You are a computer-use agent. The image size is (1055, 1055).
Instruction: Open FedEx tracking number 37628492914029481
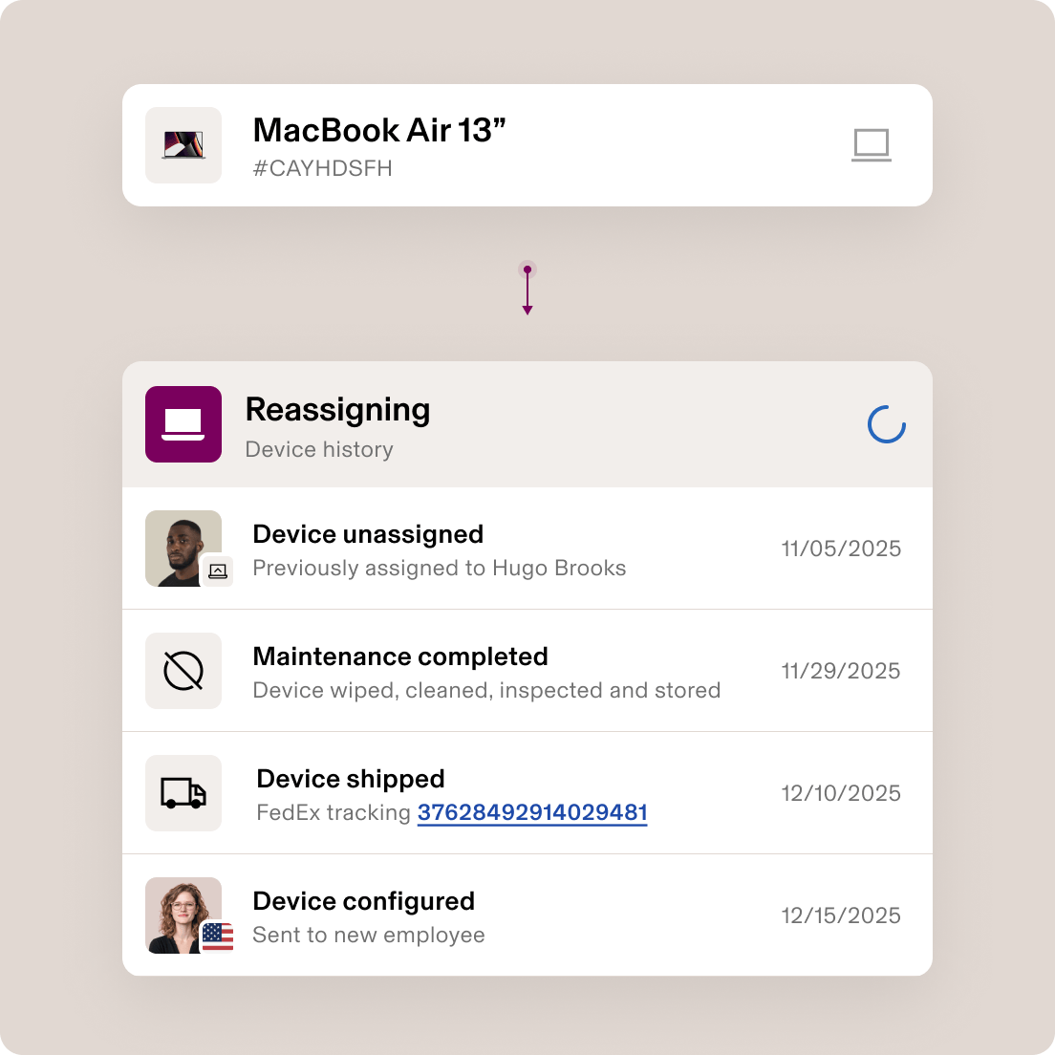pyautogui.click(x=531, y=813)
